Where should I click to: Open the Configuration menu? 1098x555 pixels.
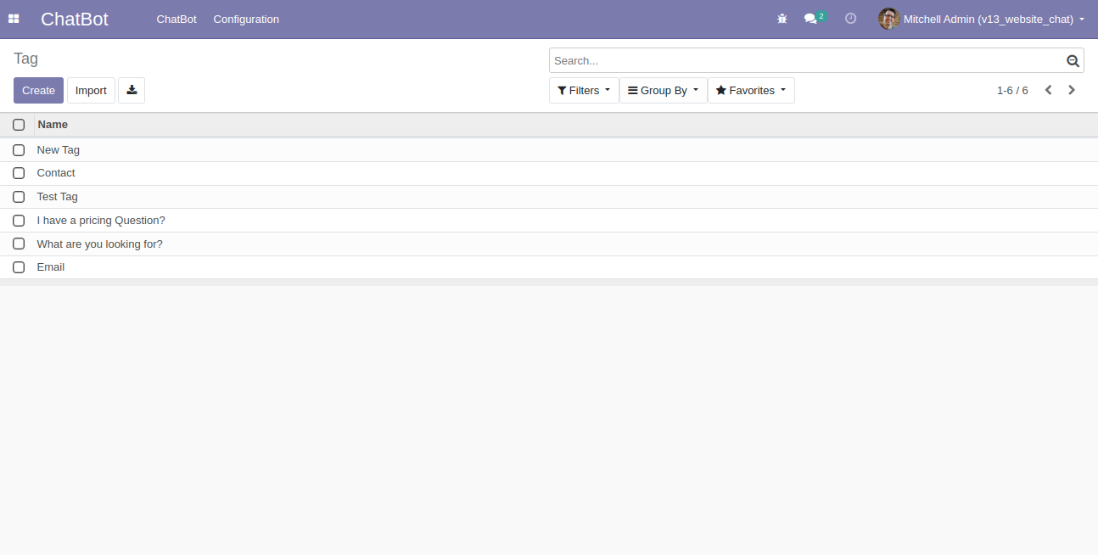point(245,19)
